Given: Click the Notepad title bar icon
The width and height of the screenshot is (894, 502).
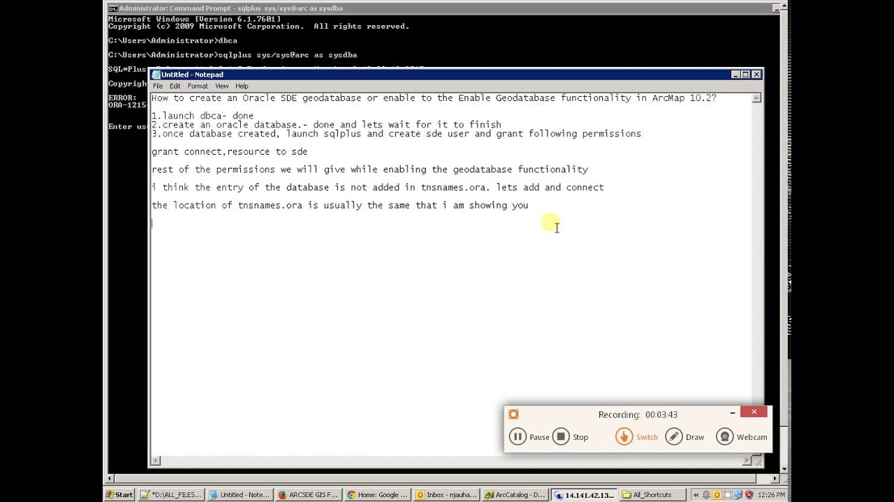Looking at the screenshot, I should tap(156, 75).
